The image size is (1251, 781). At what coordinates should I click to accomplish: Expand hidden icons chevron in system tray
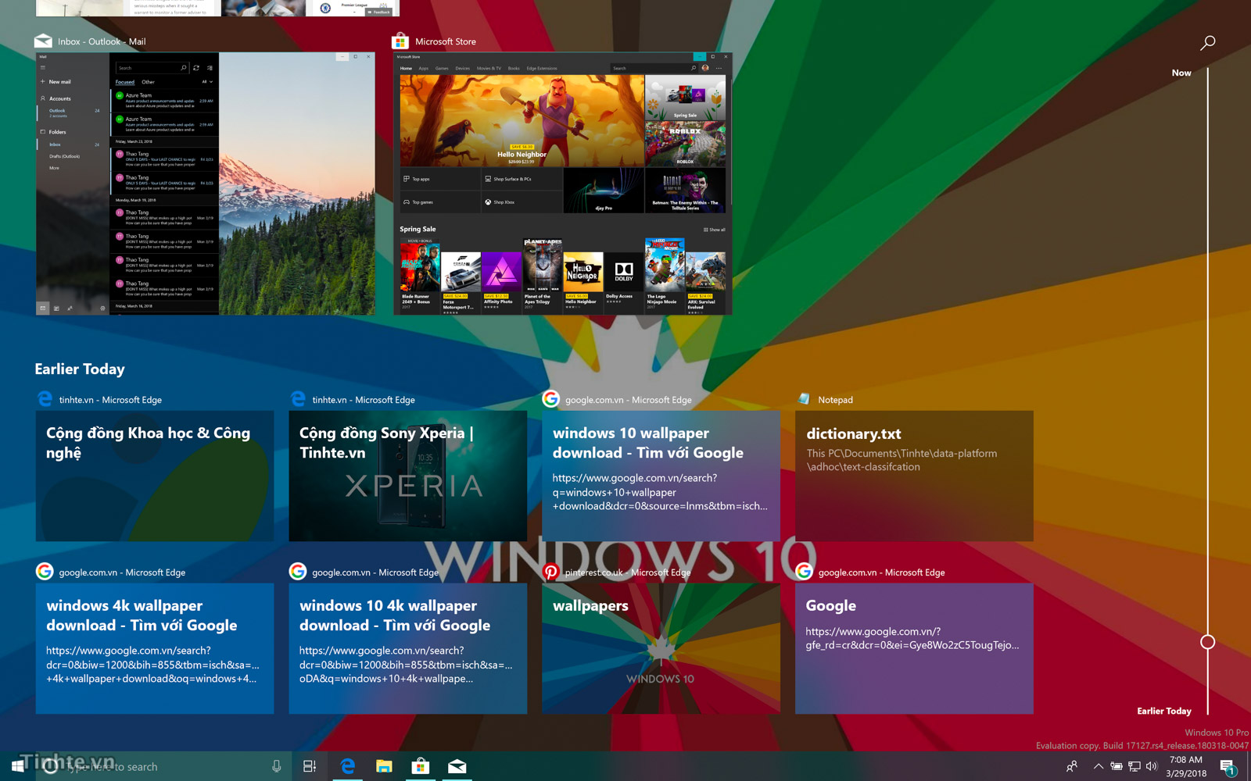(x=1099, y=766)
